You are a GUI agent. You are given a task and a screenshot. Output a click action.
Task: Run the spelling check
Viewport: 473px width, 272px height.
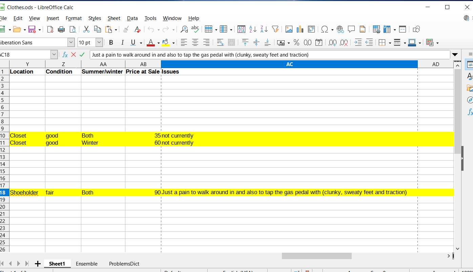click(x=195, y=29)
